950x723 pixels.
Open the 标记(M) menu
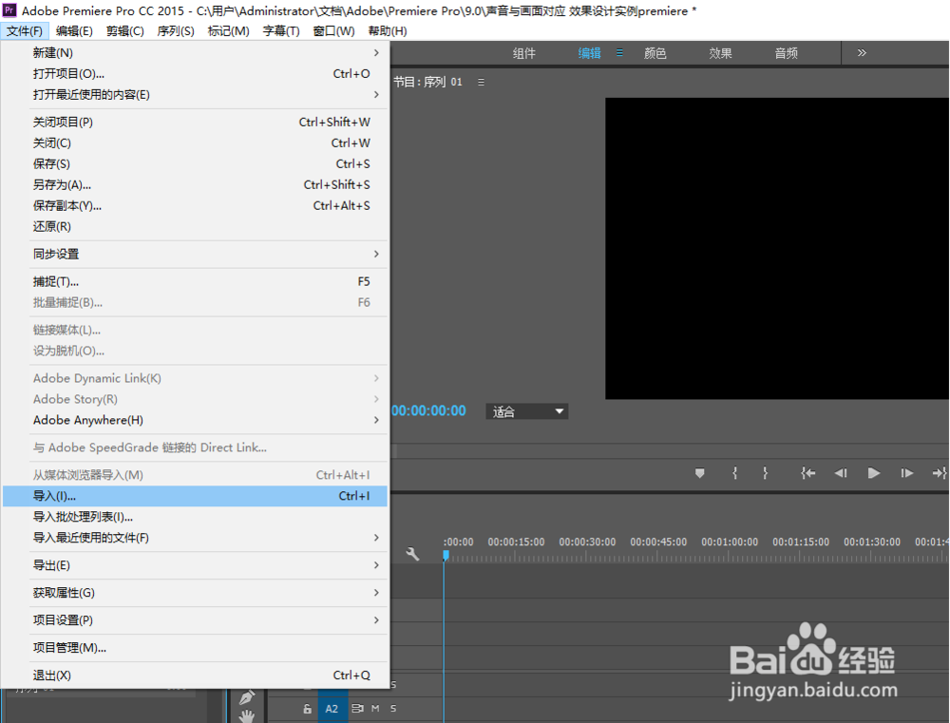pos(228,31)
